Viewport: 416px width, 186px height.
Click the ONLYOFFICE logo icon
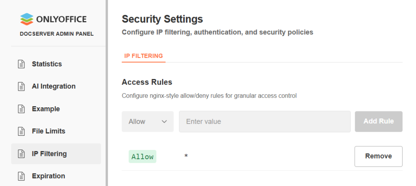(x=26, y=19)
